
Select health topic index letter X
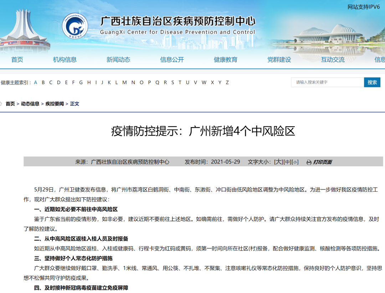pos(212,82)
